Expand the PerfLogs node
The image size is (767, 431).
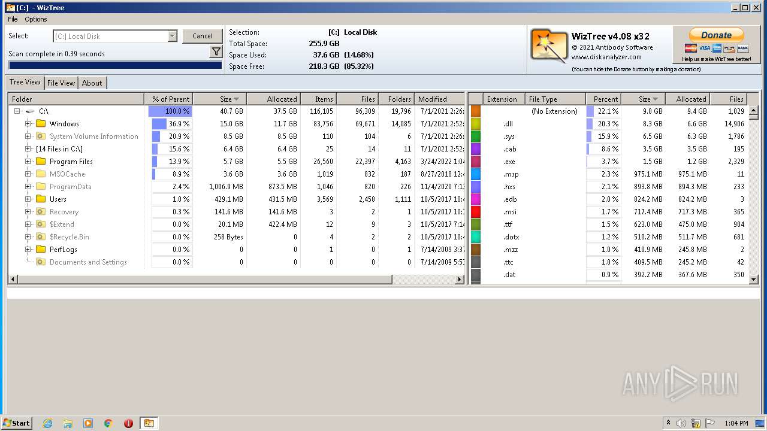click(28, 250)
